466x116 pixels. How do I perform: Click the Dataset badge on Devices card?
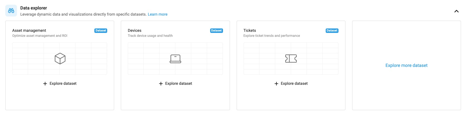coord(216,31)
